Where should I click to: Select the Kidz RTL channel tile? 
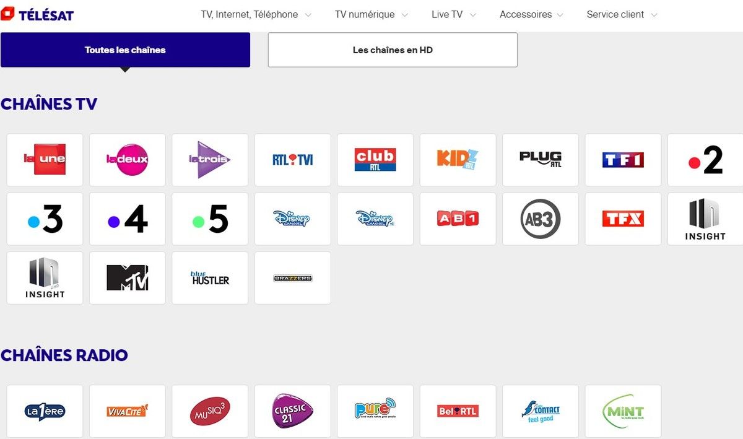click(458, 160)
